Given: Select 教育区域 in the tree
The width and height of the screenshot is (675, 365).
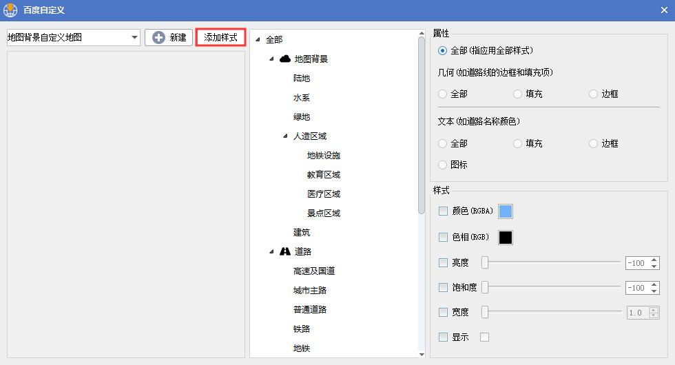Looking at the screenshot, I should (x=324, y=175).
